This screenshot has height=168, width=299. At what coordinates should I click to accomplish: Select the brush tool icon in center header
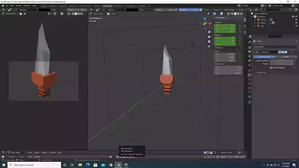coord(97,10)
